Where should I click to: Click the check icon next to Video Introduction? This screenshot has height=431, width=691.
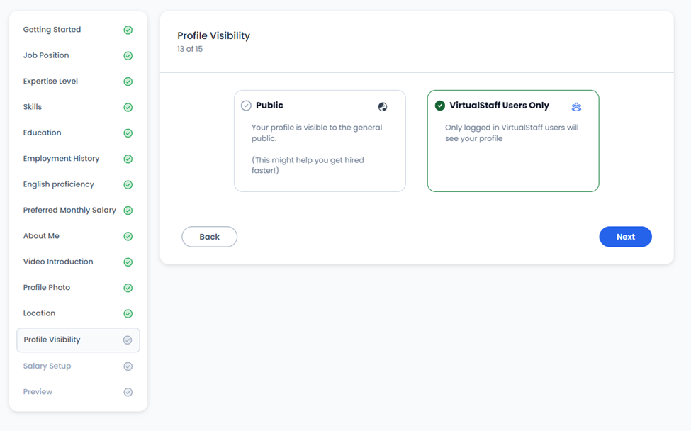coord(128,262)
